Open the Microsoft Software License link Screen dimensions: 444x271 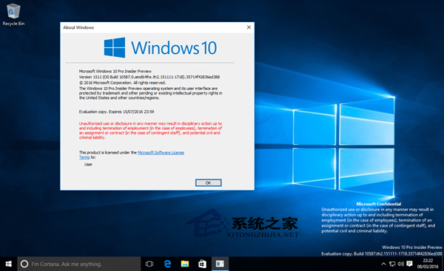(x=161, y=153)
